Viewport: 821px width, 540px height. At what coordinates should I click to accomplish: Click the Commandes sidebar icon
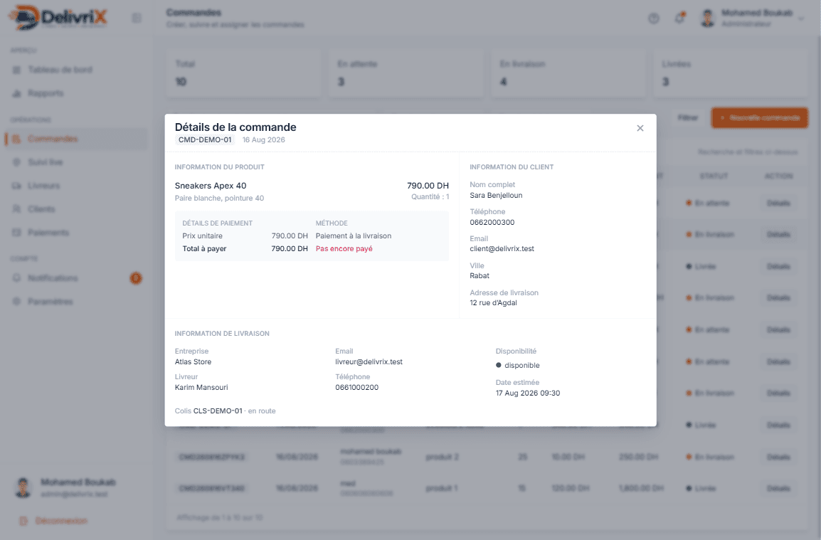17,139
